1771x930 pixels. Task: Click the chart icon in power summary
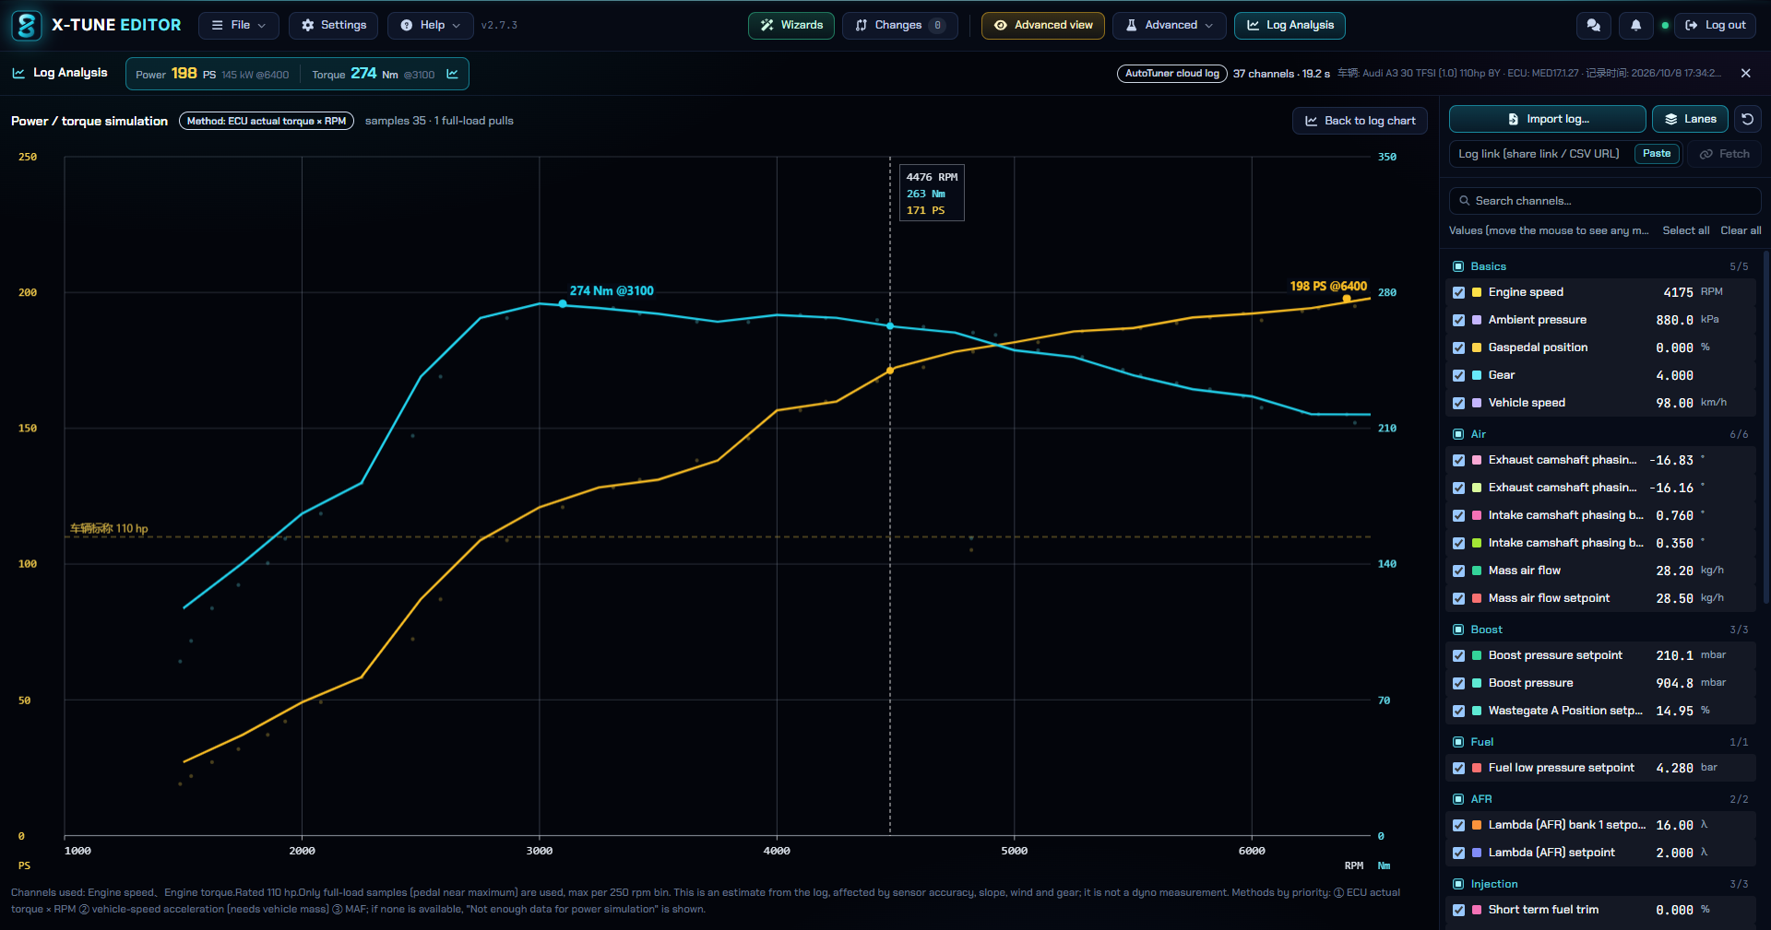click(x=452, y=74)
